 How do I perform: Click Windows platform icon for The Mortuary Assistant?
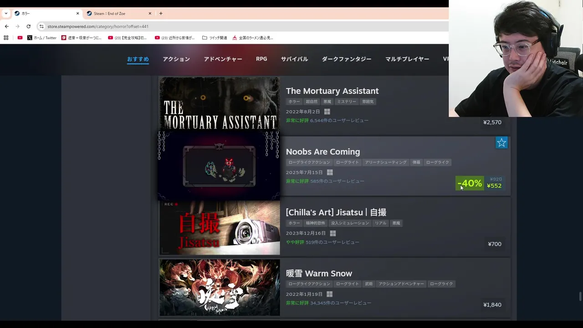pyautogui.click(x=327, y=112)
